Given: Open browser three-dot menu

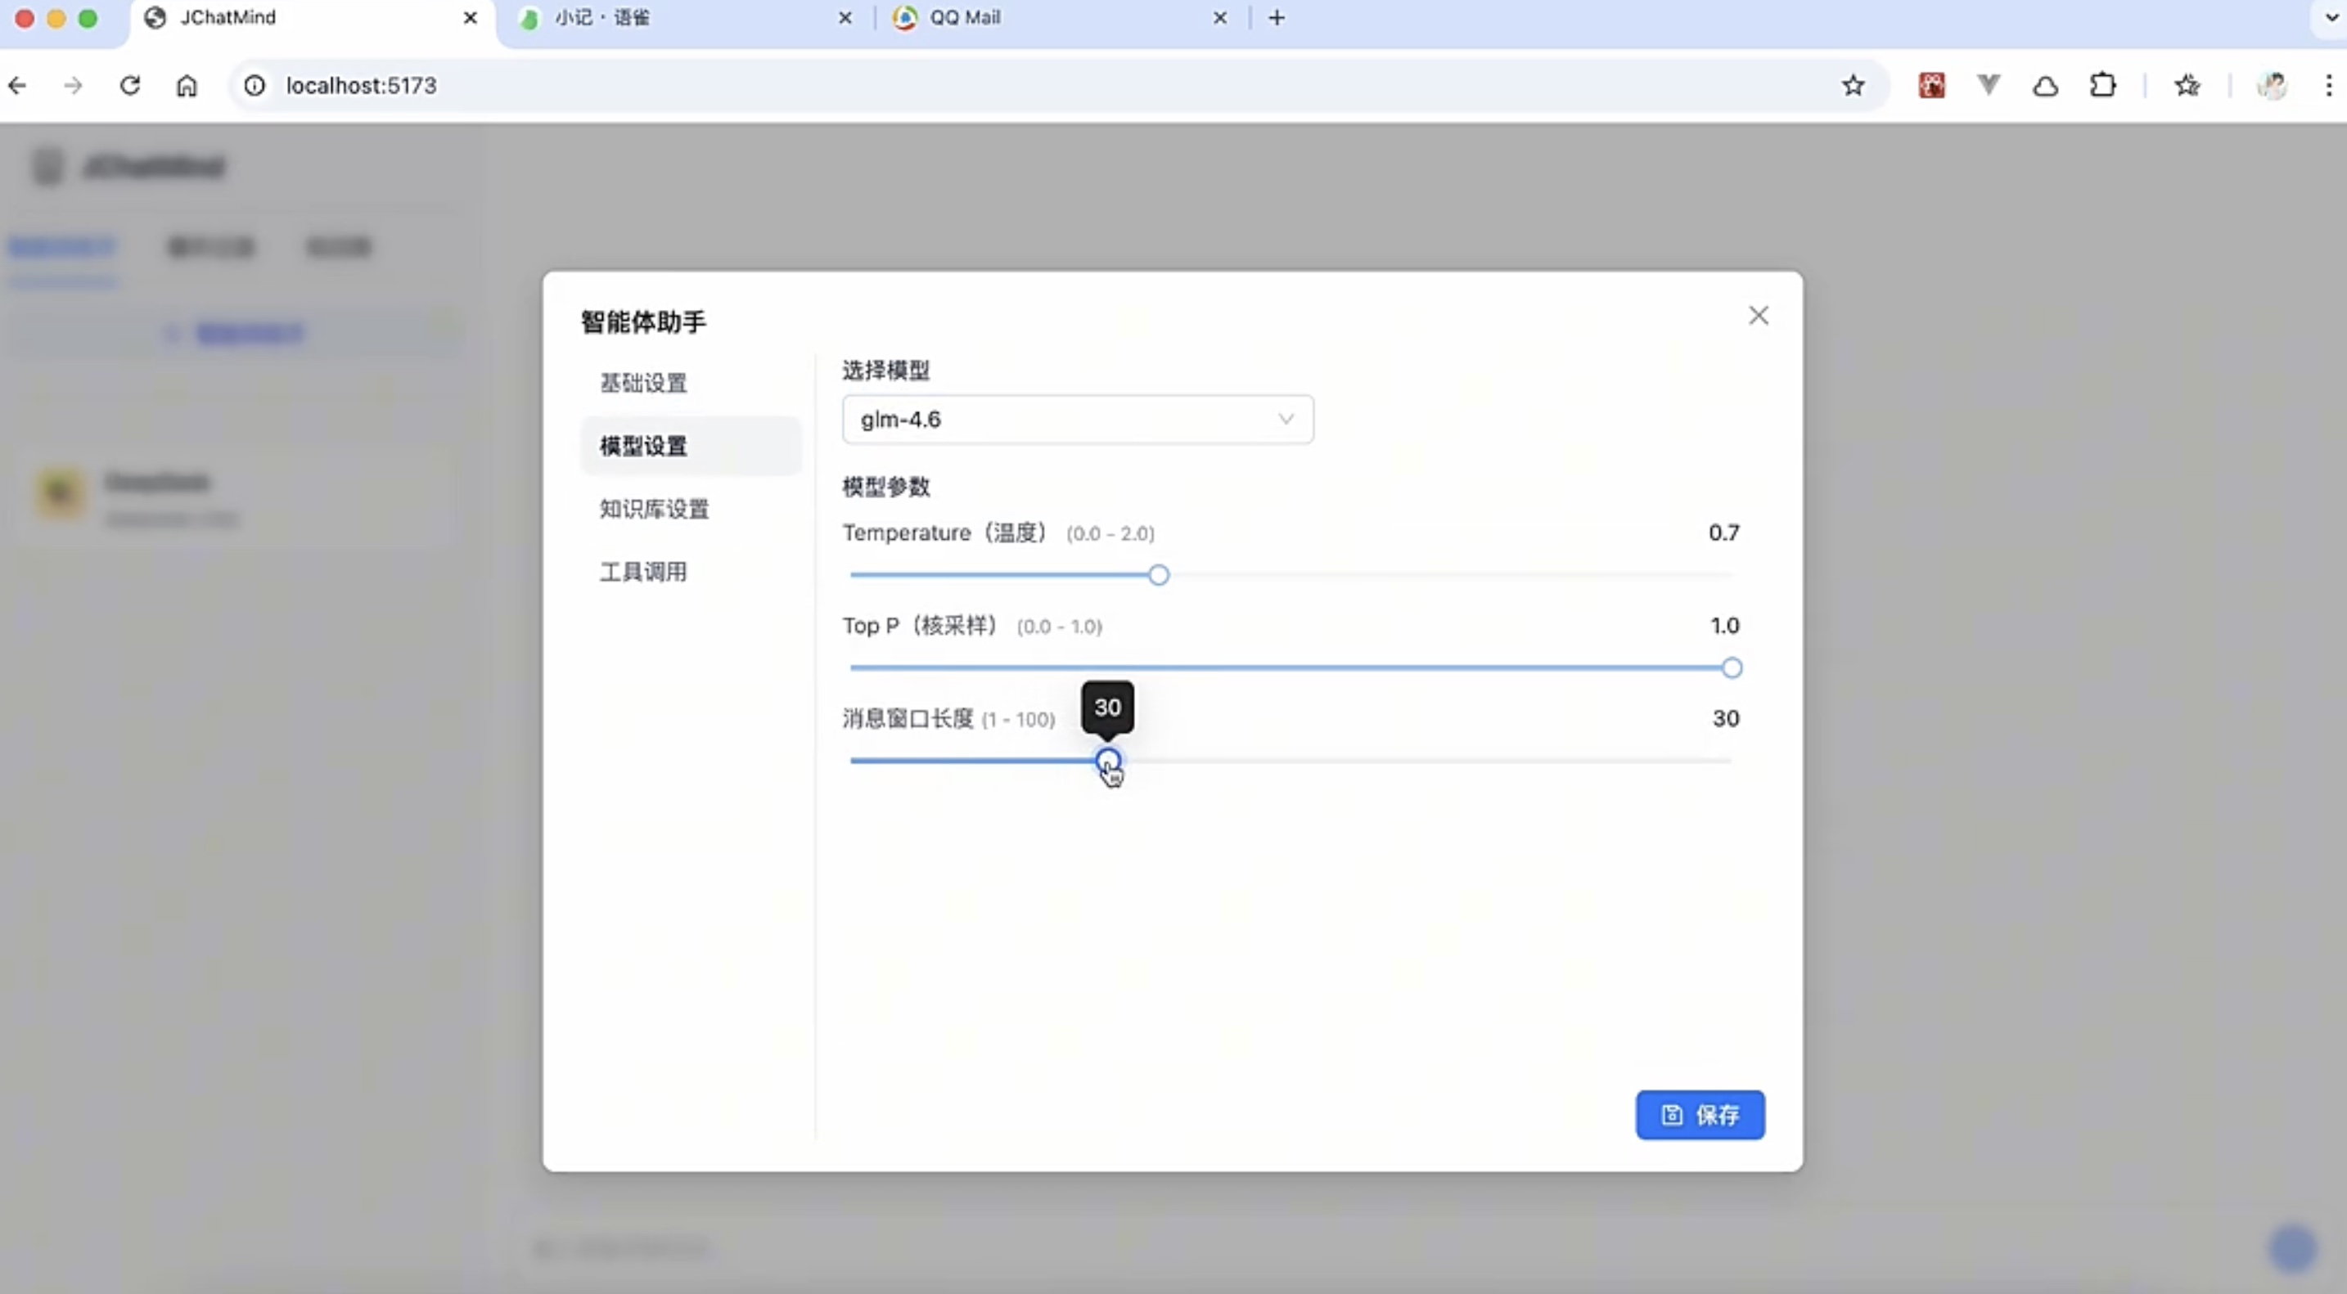Looking at the screenshot, I should pos(2328,86).
